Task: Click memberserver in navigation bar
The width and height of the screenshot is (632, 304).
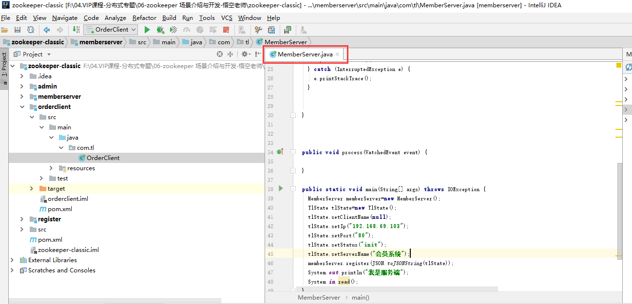Action: click(x=96, y=42)
